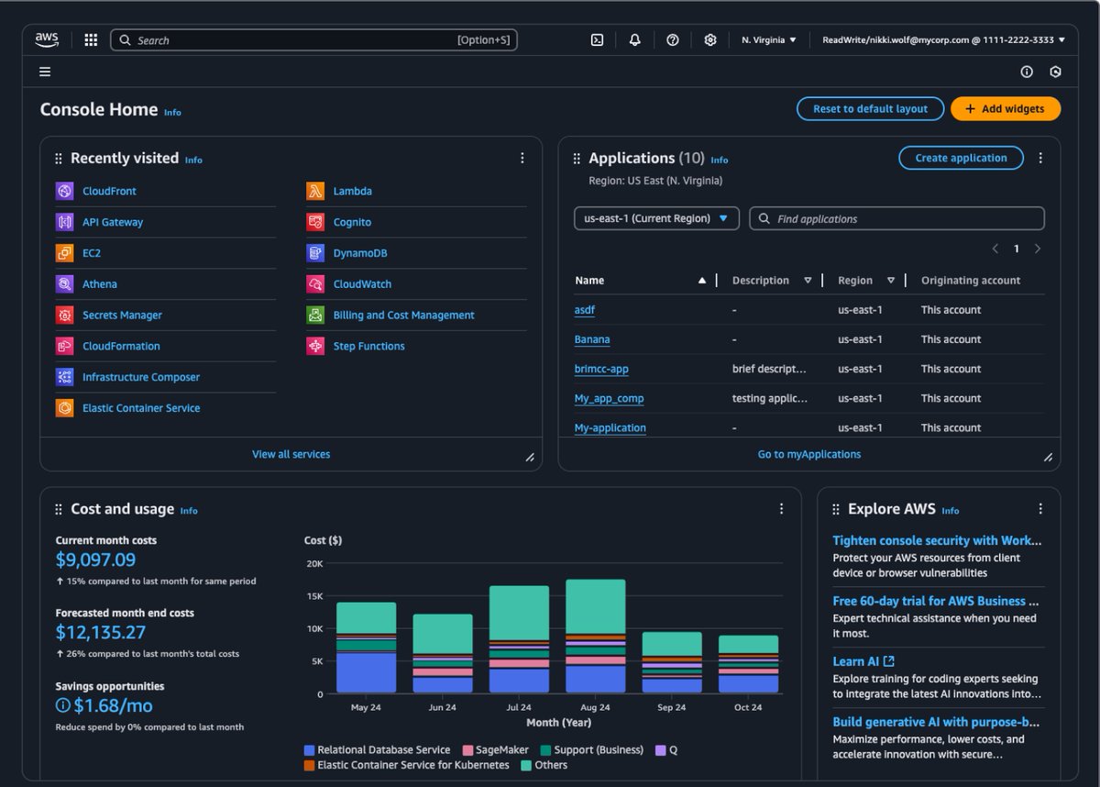Click the EC2 service icon
This screenshot has height=787, width=1100.
(x=64, y=253)
